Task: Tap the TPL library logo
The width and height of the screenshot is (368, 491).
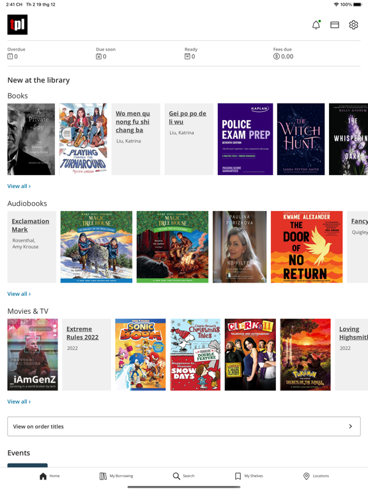Action: tap(17, 24)
